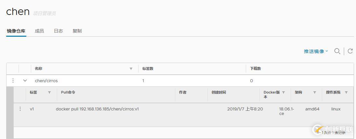
Task: Switch to the 成员 tab
Action: 39,31
